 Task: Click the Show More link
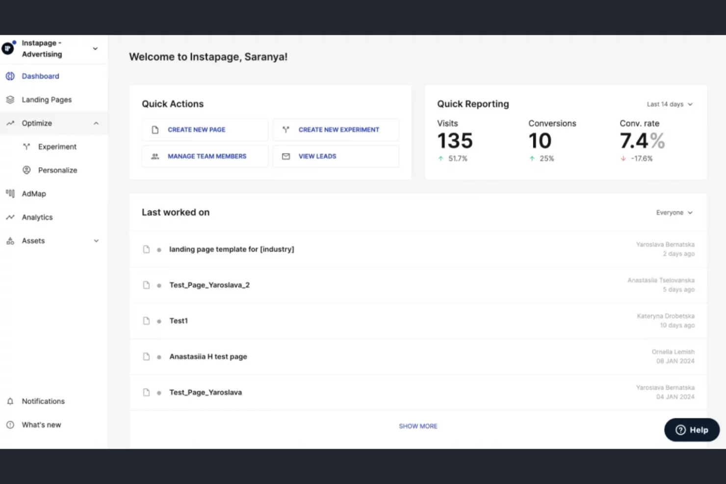coord(418,426)
